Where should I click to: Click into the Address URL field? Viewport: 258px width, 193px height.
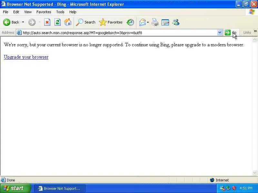point(119,33)
